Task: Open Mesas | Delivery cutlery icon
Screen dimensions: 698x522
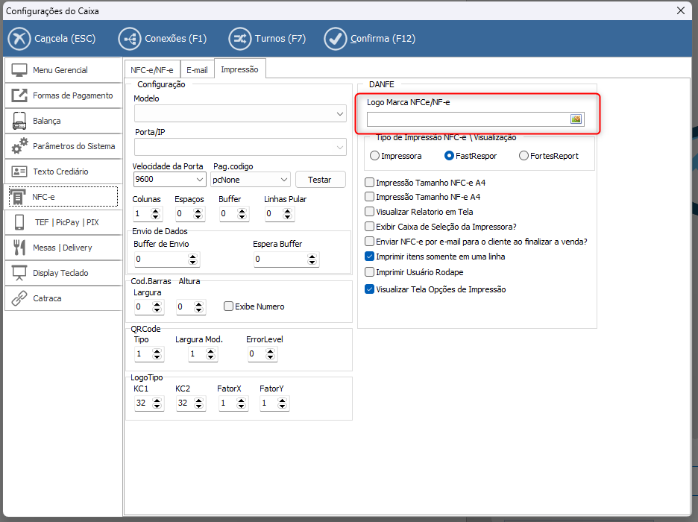Action: click(x=19, y=248)
